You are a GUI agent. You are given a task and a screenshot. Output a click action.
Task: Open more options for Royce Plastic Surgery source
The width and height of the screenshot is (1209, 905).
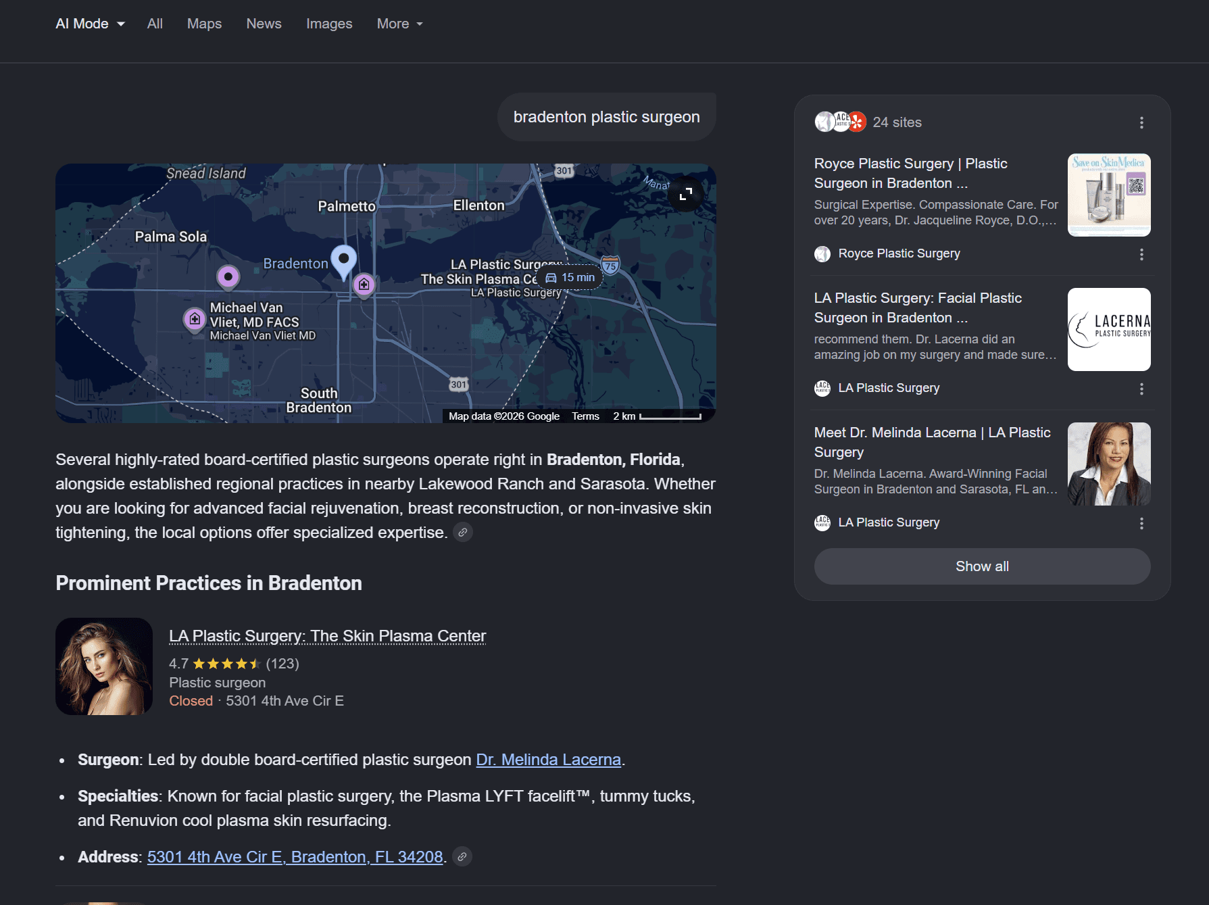coord(1141,254)
